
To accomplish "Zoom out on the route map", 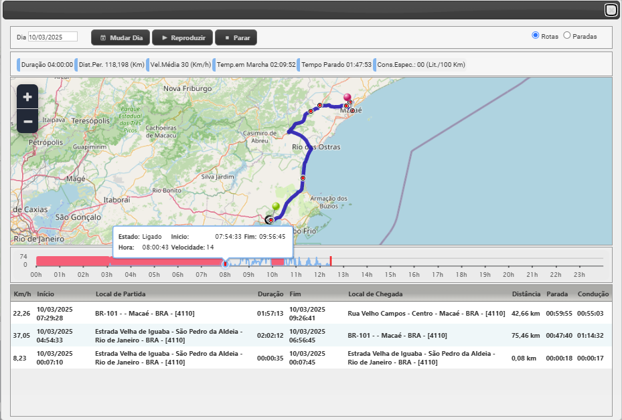I will [x=27, y=121].
